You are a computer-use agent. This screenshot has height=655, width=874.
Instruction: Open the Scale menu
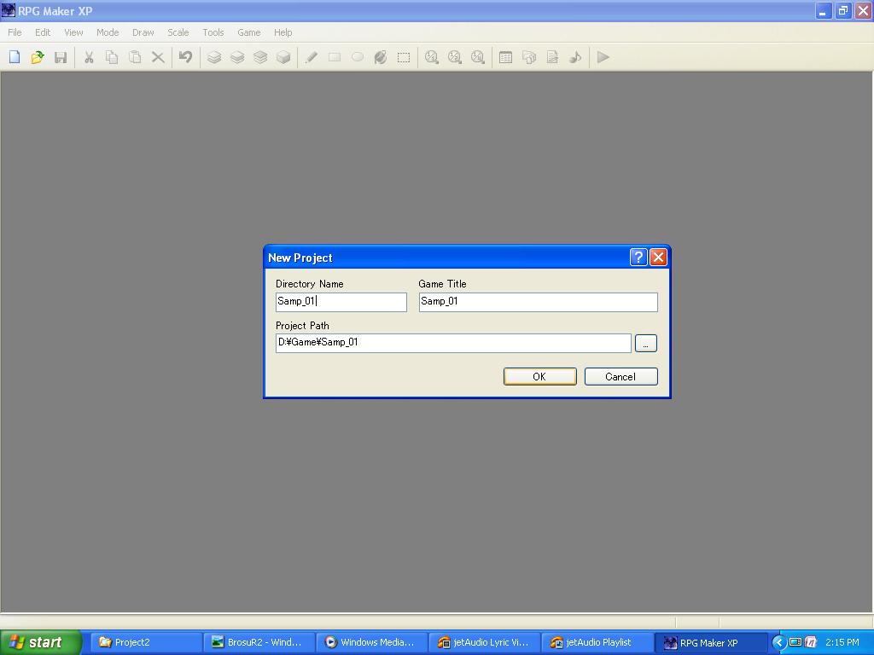[x=178, y=32]
